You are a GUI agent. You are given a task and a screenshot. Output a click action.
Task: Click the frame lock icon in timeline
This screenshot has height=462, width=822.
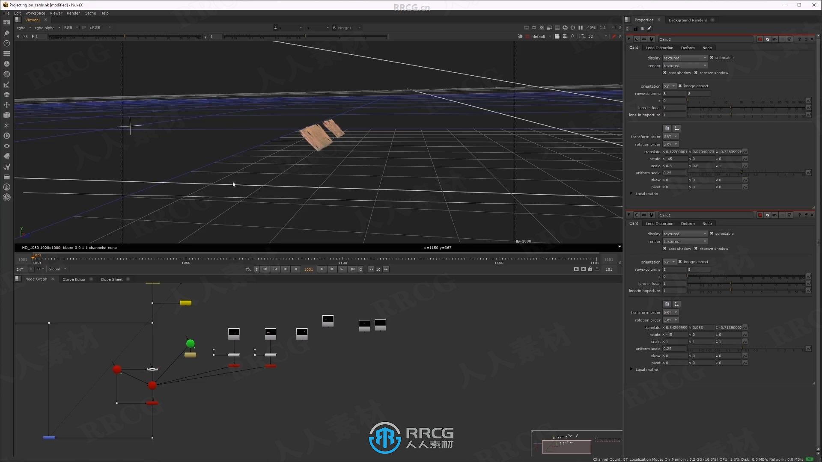click(x=590, y=269)
